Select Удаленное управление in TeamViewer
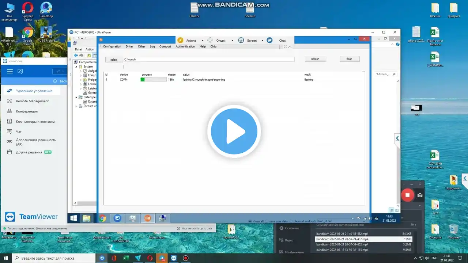The width and height of the screenshot is (468, 263). pyautogui.click(x=34, y=91)
